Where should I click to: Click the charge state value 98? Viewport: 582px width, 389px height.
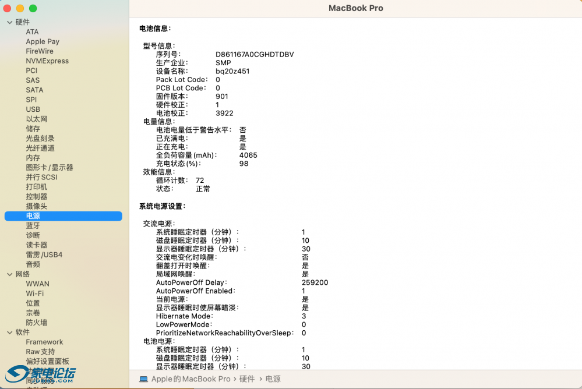click(x=244, y=164)
